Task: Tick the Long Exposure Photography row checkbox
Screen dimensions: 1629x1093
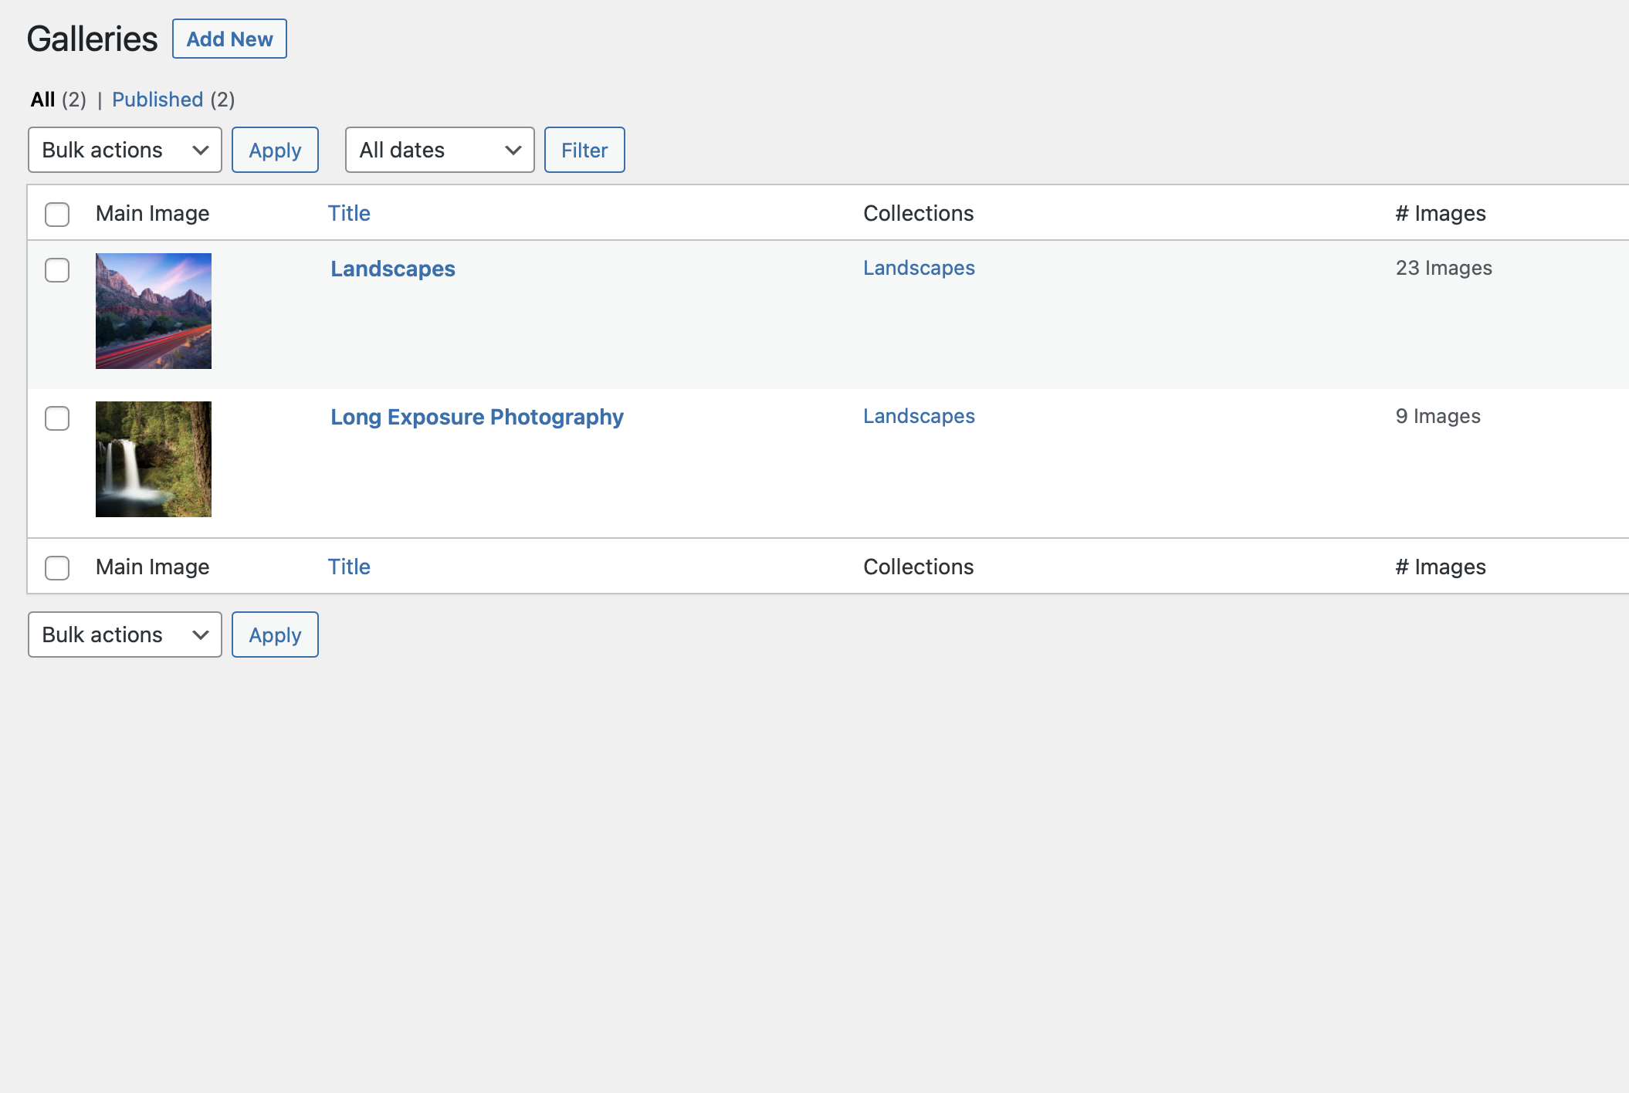Action: [x=57, y=418]
